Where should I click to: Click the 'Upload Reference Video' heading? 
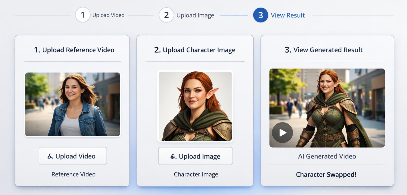(x=74, y=50)
